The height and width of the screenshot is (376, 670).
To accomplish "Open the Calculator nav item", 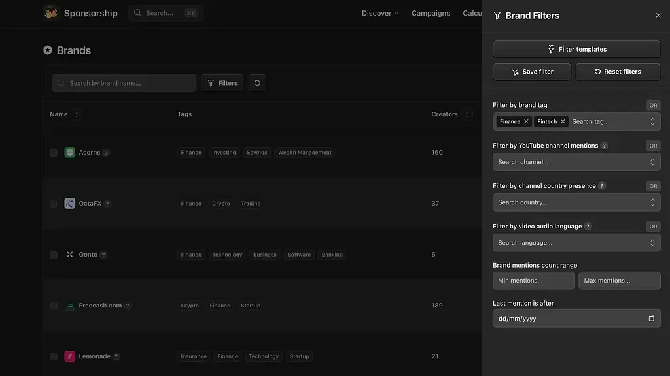I will [472, 13].
